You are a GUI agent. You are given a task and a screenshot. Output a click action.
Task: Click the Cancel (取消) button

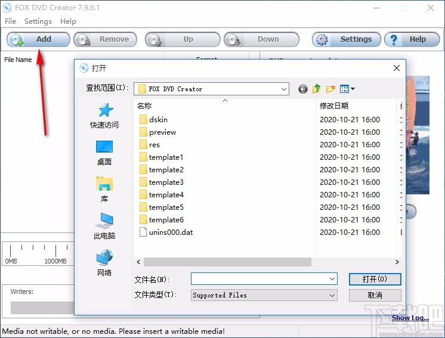point(375,295)
